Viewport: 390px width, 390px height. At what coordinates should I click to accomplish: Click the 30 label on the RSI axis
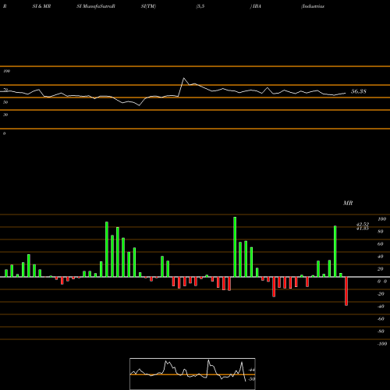click(5, 115)
